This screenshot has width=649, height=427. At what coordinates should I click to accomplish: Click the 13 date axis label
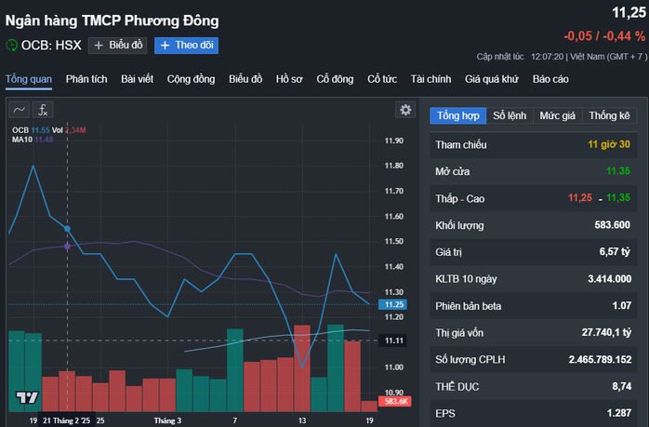[302, 420]
